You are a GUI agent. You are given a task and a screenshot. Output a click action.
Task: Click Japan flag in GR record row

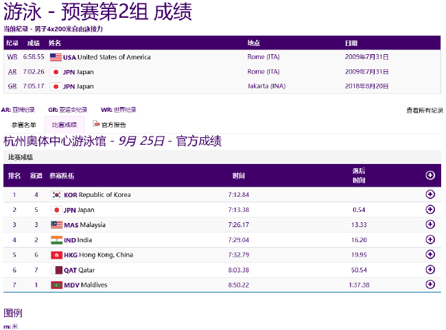(x=56, y=86)
